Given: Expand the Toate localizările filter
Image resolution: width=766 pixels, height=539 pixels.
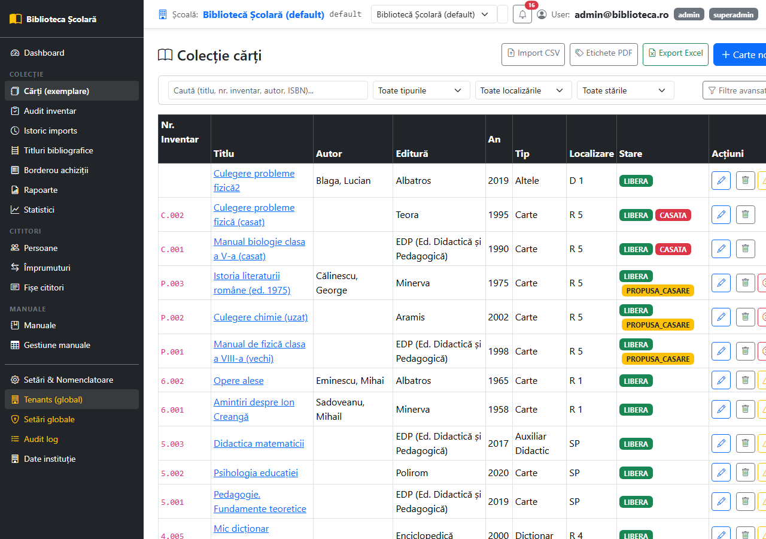Looking at the screenshot, I should tap(523, 90).
